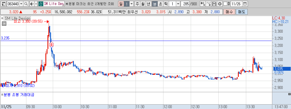291x109 pixels.
Task: Select the 년 yearly chart tab
Action: 149,4
